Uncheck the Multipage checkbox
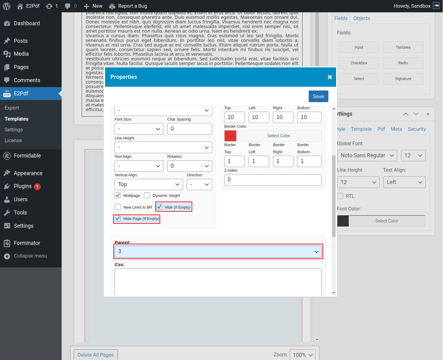Screen dimensions: 443x360 coord(118,195)
